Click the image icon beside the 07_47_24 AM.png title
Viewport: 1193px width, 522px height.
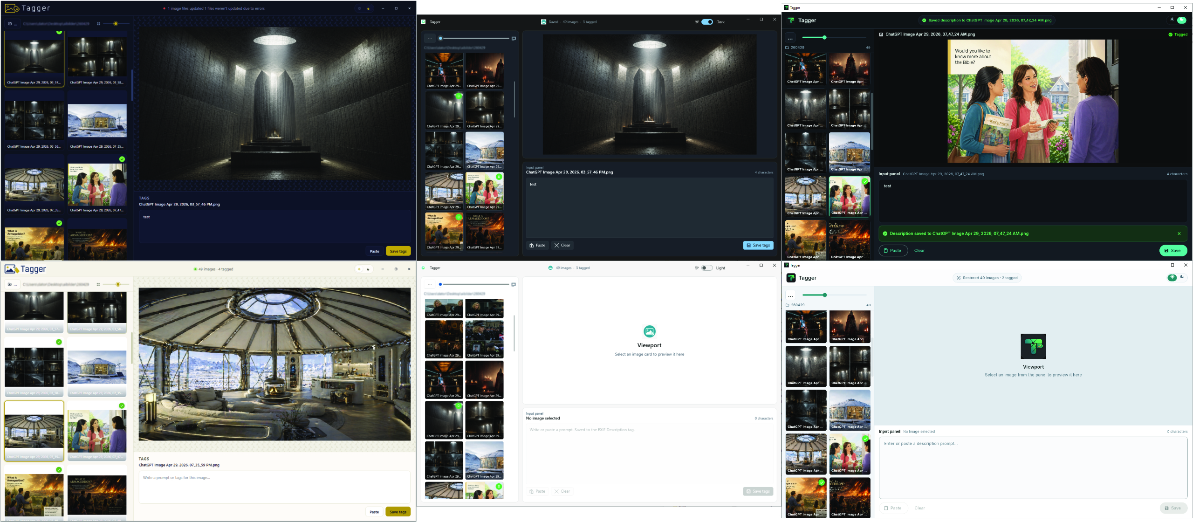click(x=881, y=34)
